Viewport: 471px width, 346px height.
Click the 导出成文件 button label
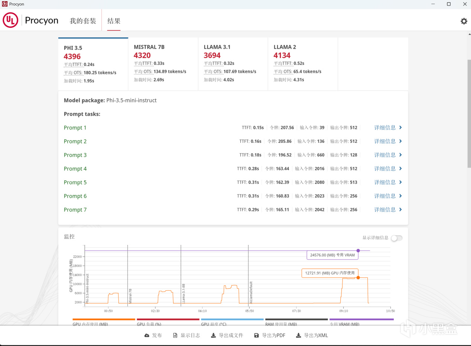(231, 335)
